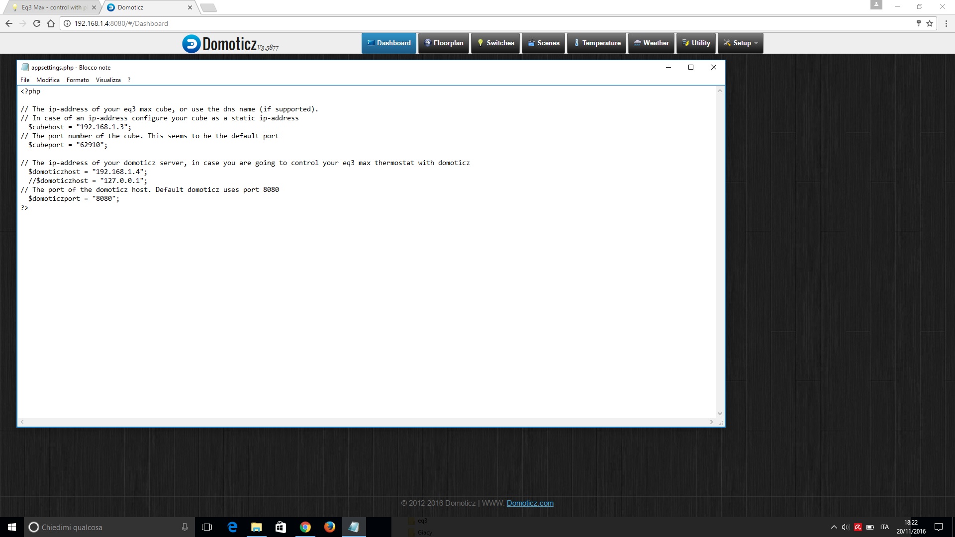
Task: Close the Domoticz browser tab
Action: click(x=190, y=7)
